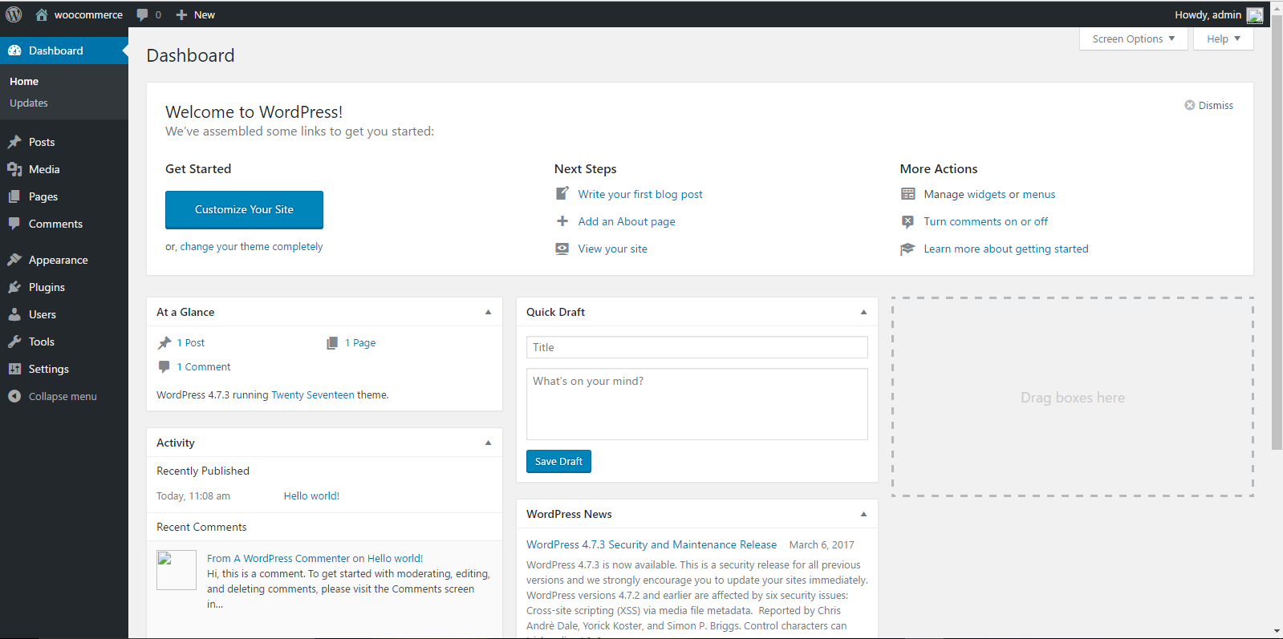Click the Plugins plug icon
The width and height of the screenshot is (1283, 639).
[14, 287]
